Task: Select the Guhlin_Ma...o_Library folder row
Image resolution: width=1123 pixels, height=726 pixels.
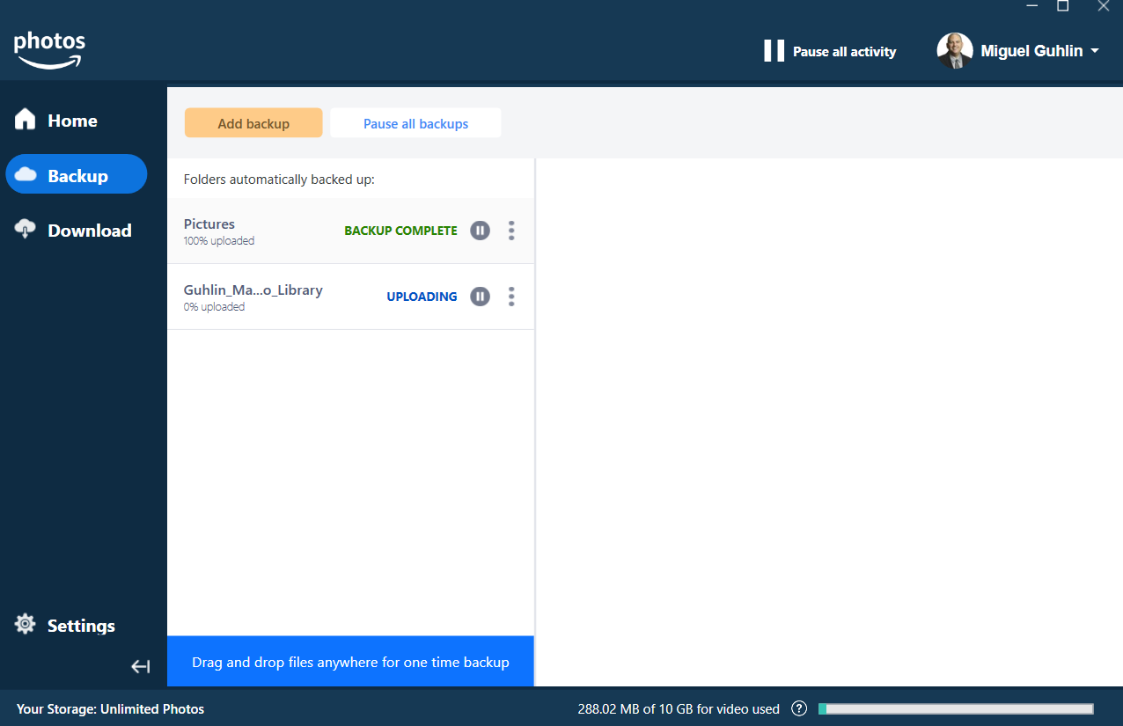Action: click(x=350, y=297)
